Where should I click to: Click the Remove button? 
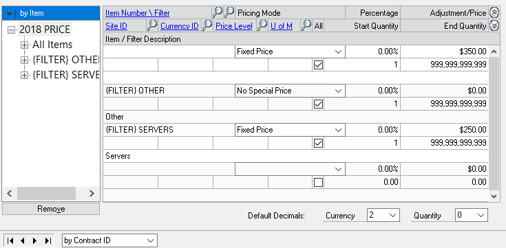(x=51, y=209)
